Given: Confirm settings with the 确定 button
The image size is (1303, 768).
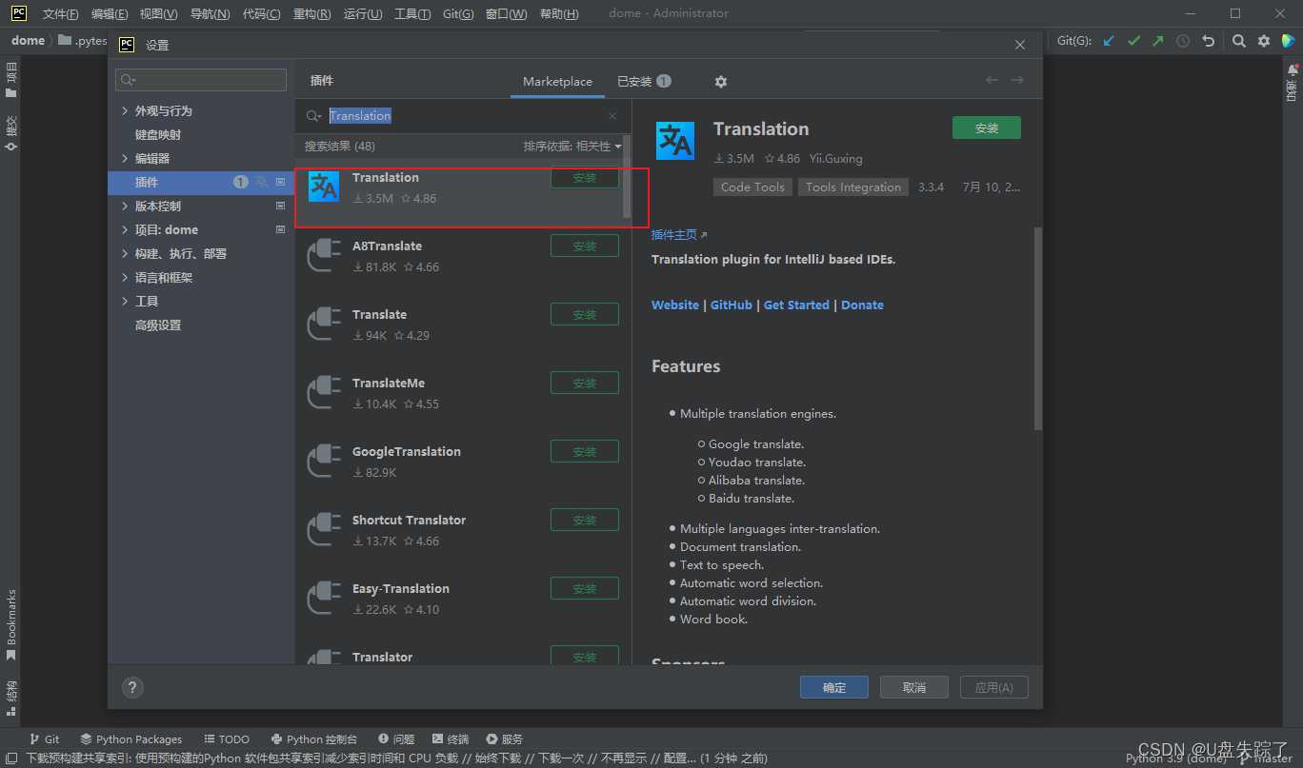Looking at the screenshot, I should click(x=834, y=687).
